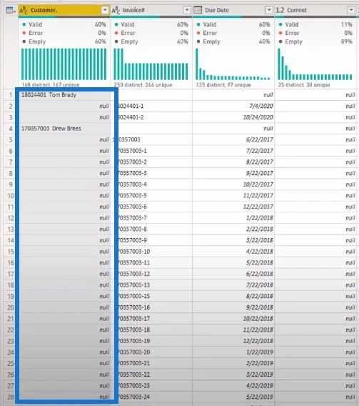
Task: Click the Current column distribution chart
Action: tap(315, 64)
